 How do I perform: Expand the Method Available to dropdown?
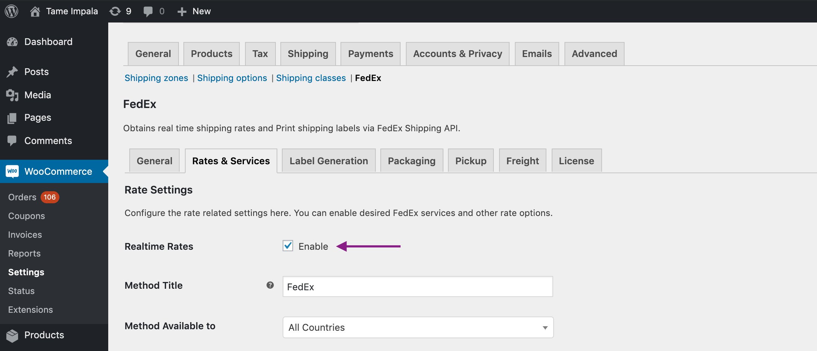(x=418, y=327)
